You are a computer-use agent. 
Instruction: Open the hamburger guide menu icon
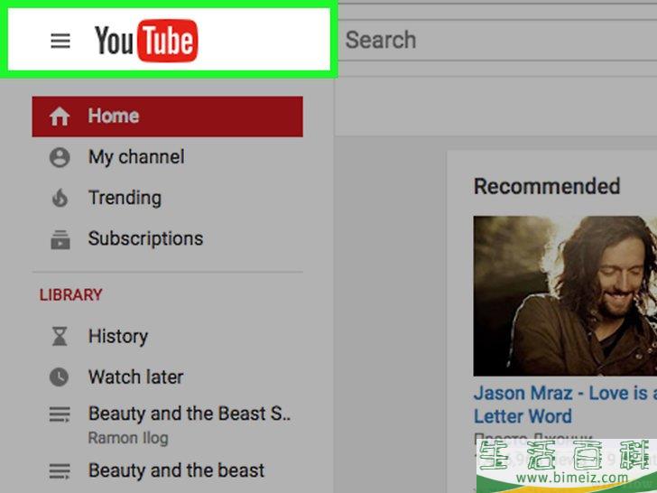[60, 41]
